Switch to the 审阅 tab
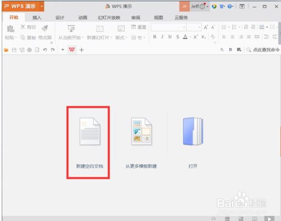 point(136,17)
